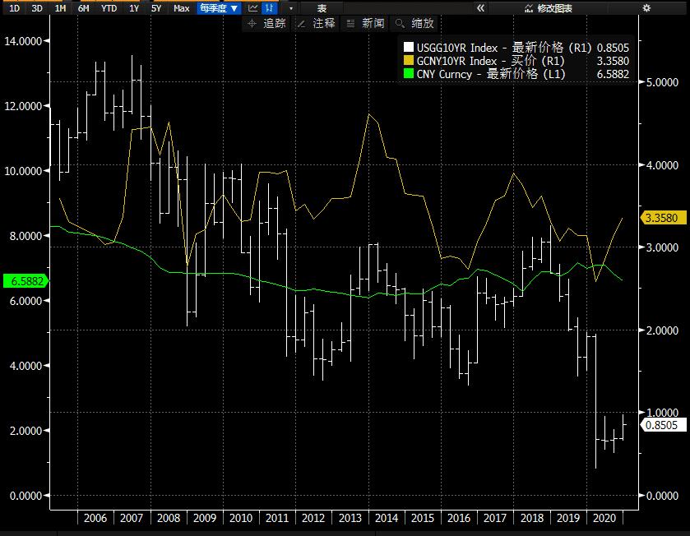Select the Max time range
This screenshot has height=536, width=690.
pyautogui.click(x=181, y=8)
